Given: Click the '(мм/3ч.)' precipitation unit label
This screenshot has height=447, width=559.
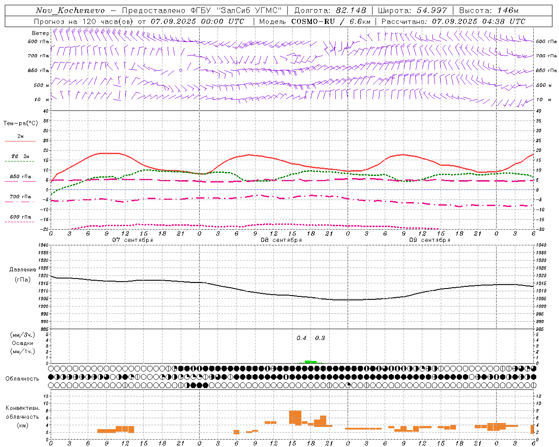Looking at the screenshot, I should pos(23,335).
